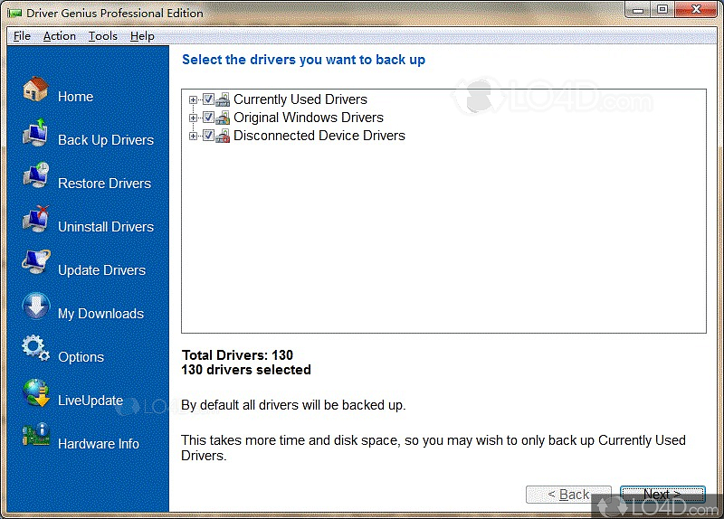This screenshot has height=519, width=724.
Task: Expand the Disconnected Device Drivers node
Action: click(193, 136)
